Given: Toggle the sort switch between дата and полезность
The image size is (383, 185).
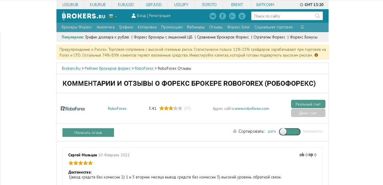Looking at the screenshot, I should pos(290,132).
